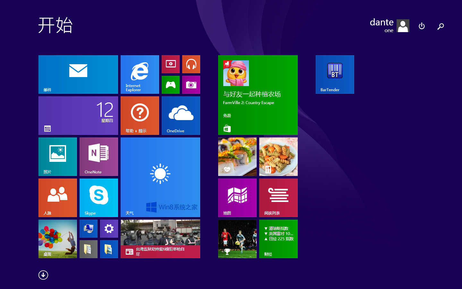The width and height of the screenshot is (462, 289).
Task: Open the This PC computer tile
Action: point(89,229)
